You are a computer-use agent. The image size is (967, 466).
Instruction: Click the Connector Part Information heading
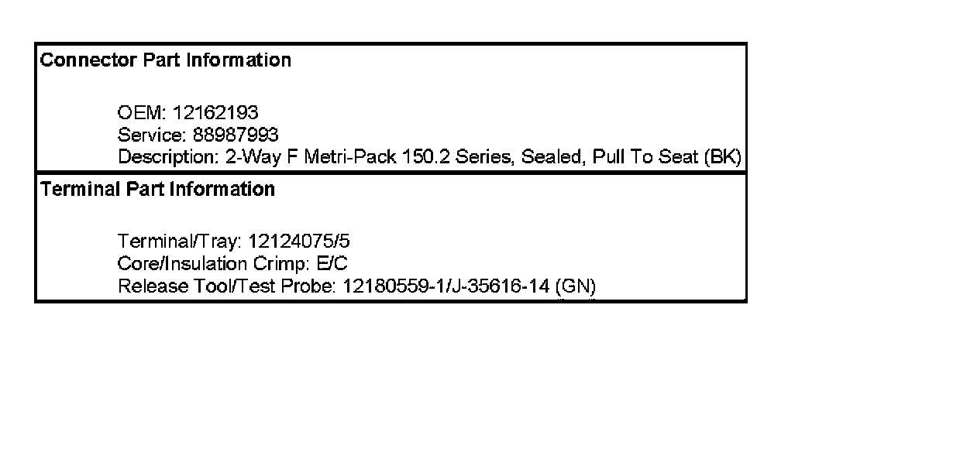(x=165, y=60)
